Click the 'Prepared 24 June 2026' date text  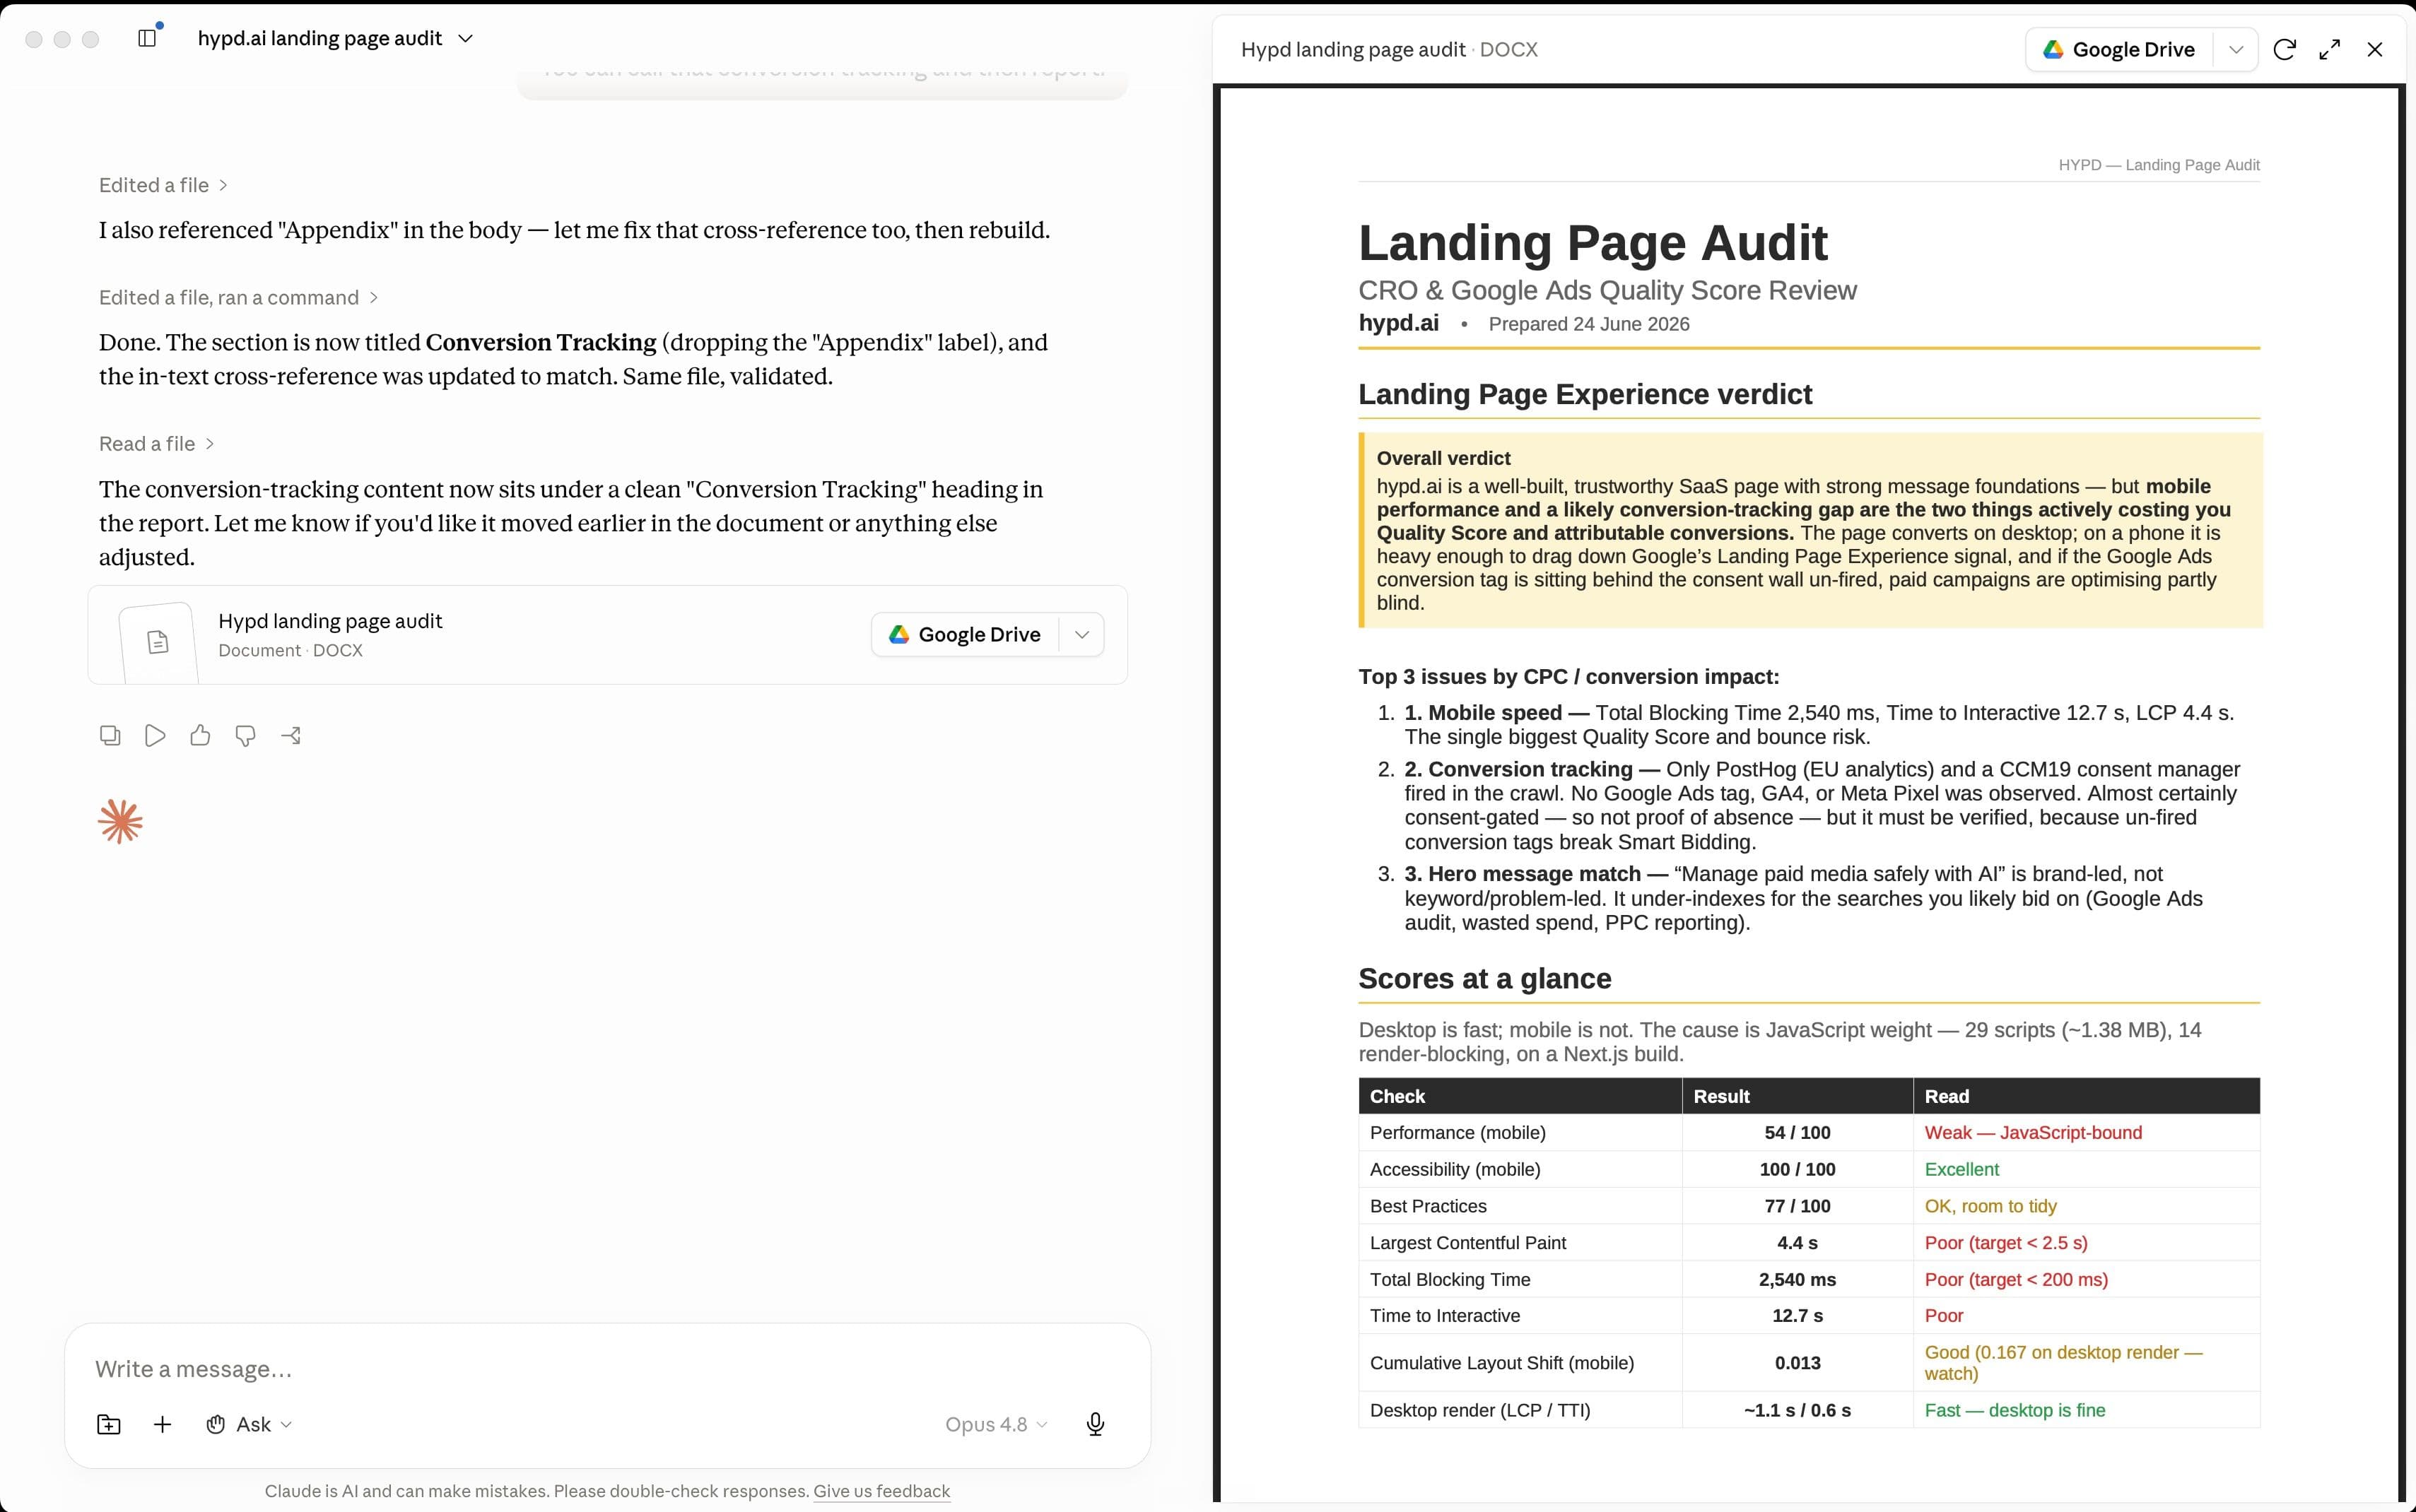1589,324
